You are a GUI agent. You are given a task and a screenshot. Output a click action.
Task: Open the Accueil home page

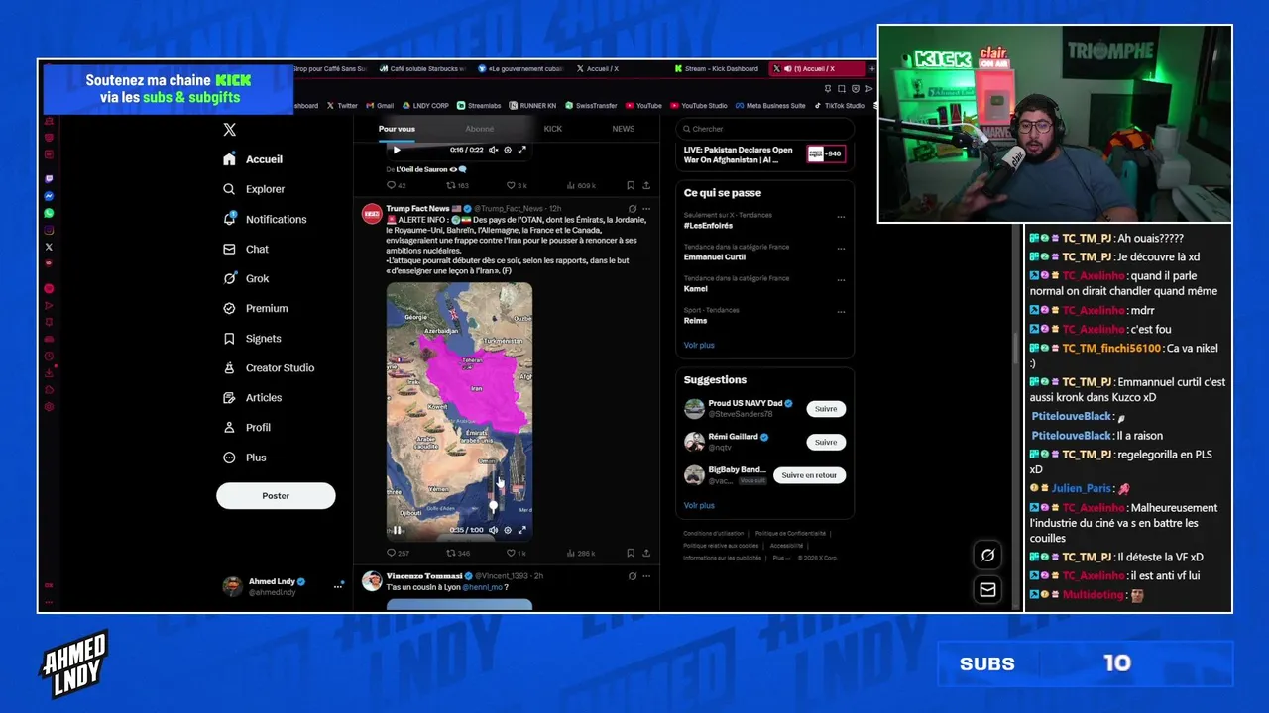[254, 159]
